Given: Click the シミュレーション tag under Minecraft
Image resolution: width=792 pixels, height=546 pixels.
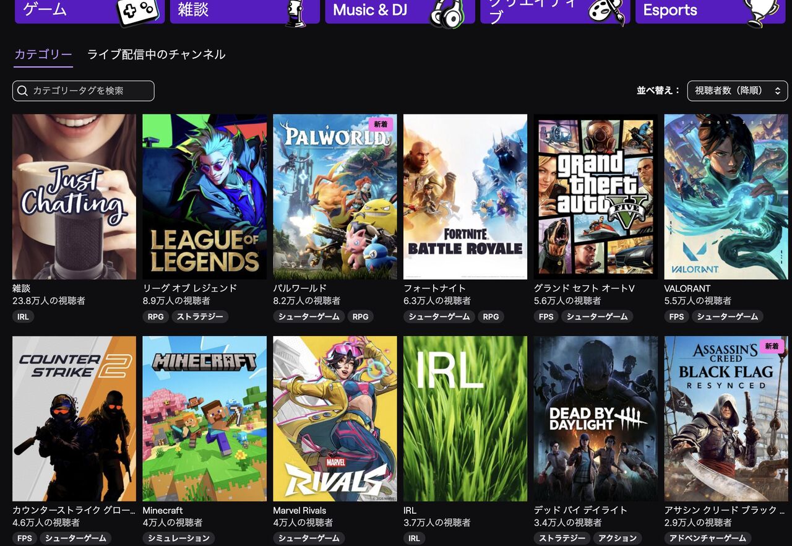Looking at the screenshot, I should pos(179,538).
